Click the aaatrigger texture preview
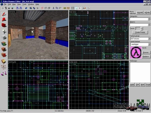 click(x=136, y=52)
